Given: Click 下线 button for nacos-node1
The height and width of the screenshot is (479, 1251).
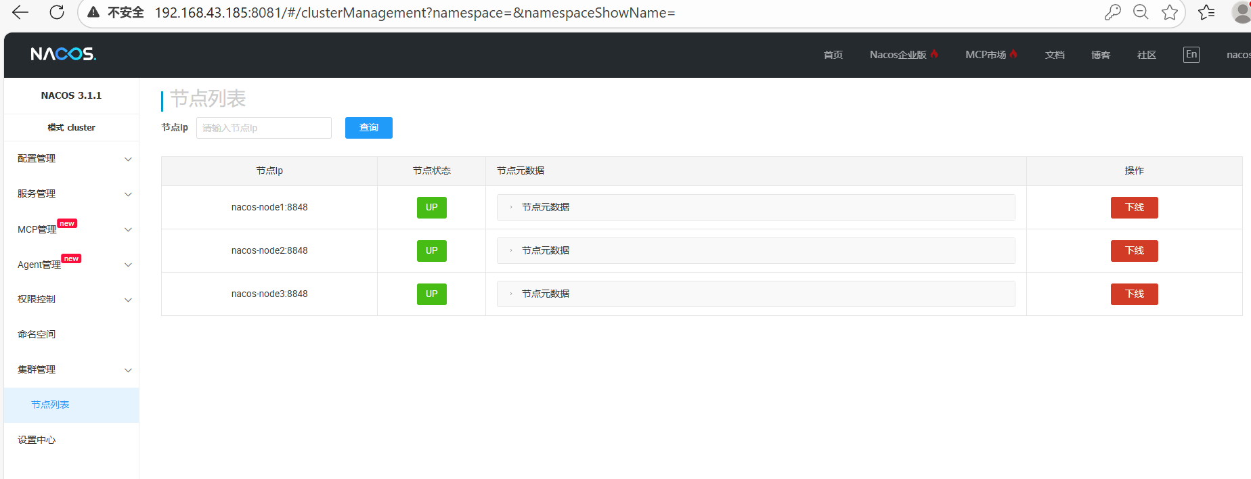Looking at the screenshot, I should coord(1135,208).
